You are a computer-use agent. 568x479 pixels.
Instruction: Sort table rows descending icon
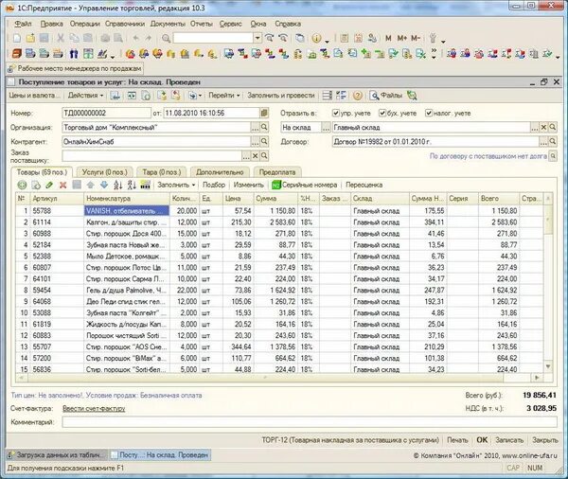(x=132, y=186)
